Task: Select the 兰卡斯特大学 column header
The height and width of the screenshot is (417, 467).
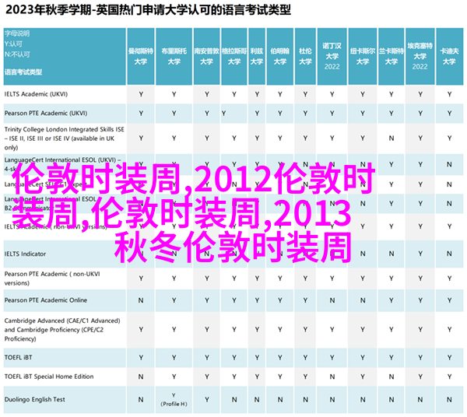Action: [391, 56]
